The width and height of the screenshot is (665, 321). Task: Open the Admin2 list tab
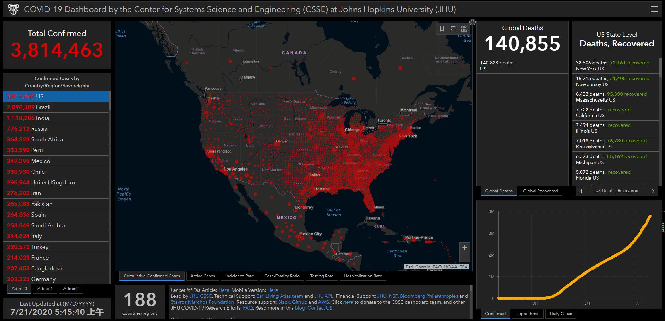coord(71,289)
